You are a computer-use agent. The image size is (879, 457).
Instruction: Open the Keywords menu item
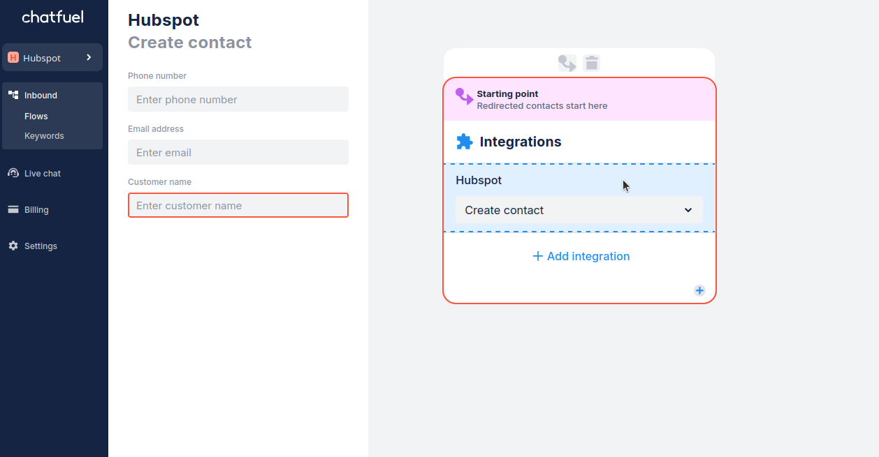click(44, 136)
